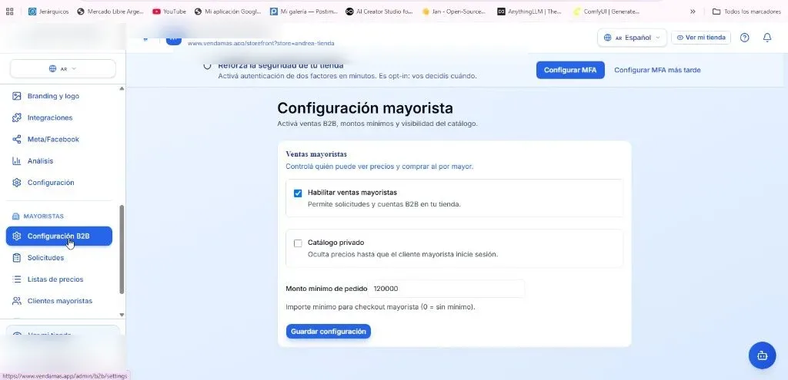Open the help question mark icon

coord(745,38)
